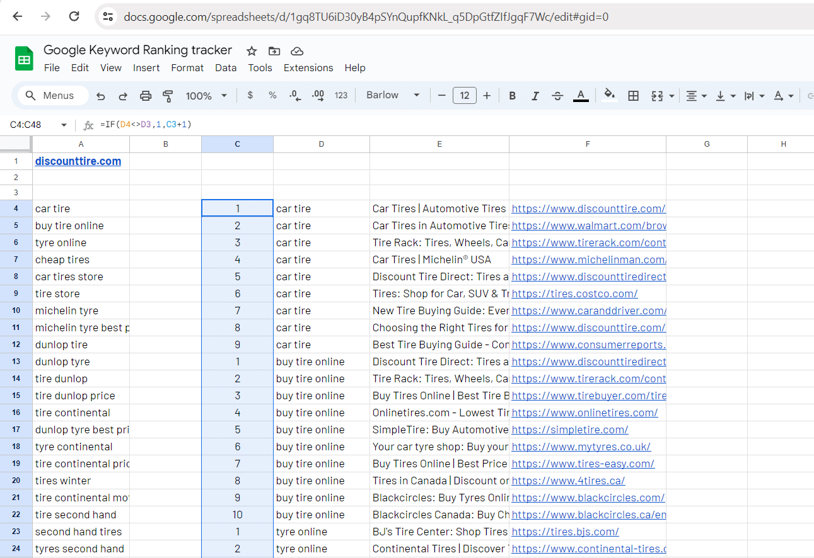Open text rotation dropdown
The width and height of the screenshot is (814, 558).
tap(784, 96)
